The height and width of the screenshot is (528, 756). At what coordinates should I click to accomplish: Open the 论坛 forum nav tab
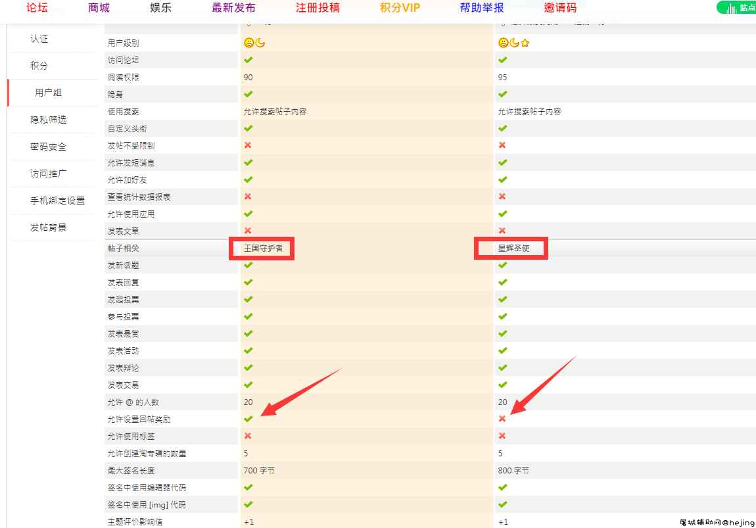coord(37,8)
